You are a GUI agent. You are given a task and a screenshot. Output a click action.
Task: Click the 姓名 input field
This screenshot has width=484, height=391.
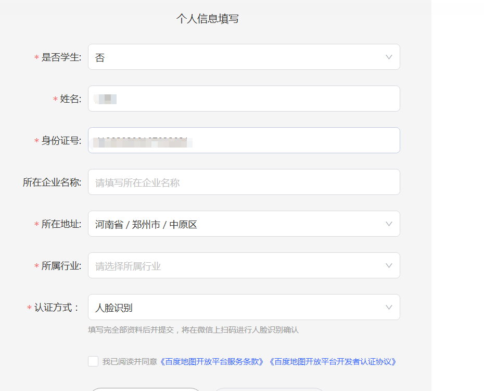[x=244, y=99]
